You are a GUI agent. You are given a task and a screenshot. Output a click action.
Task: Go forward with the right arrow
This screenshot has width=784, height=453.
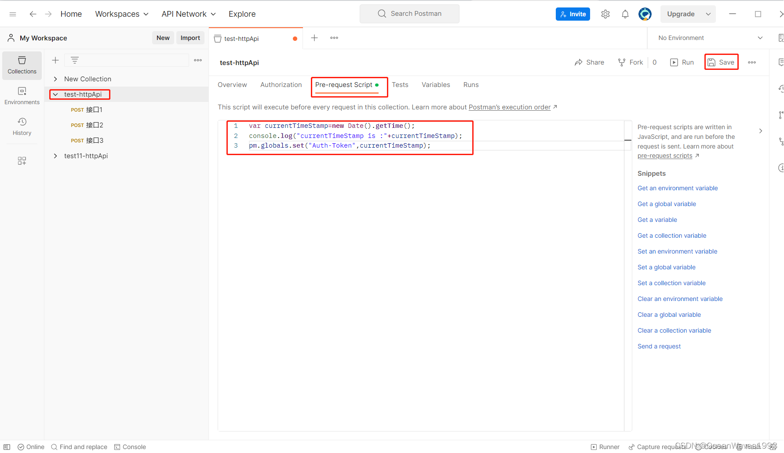click(48, 14)
